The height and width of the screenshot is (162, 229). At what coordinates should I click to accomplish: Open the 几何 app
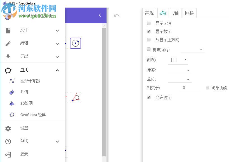33,92
